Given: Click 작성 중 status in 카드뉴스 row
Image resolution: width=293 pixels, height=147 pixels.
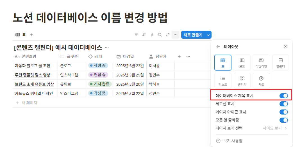Looking at the screenshot, I should [98, 93].
